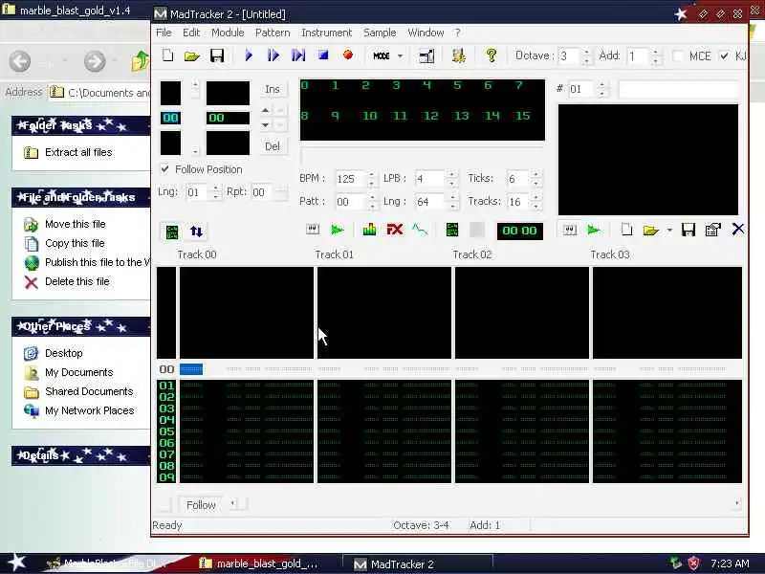The image size is (765, 574).
Task: Open the Instrument menu
Action: coord(326,33)
